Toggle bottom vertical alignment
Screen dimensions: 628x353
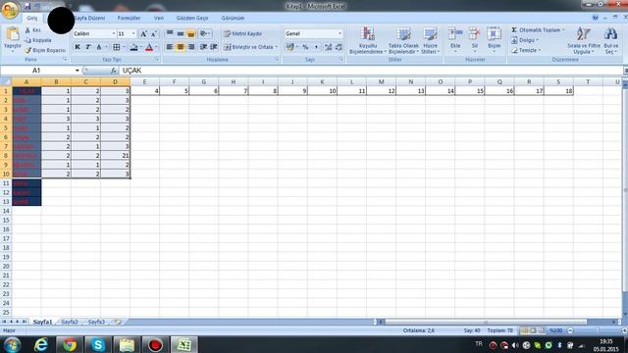click(191, 33)
